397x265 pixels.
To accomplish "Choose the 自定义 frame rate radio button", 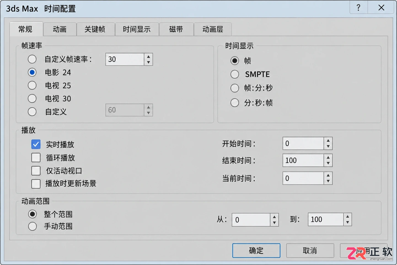I will coord(32,112).
